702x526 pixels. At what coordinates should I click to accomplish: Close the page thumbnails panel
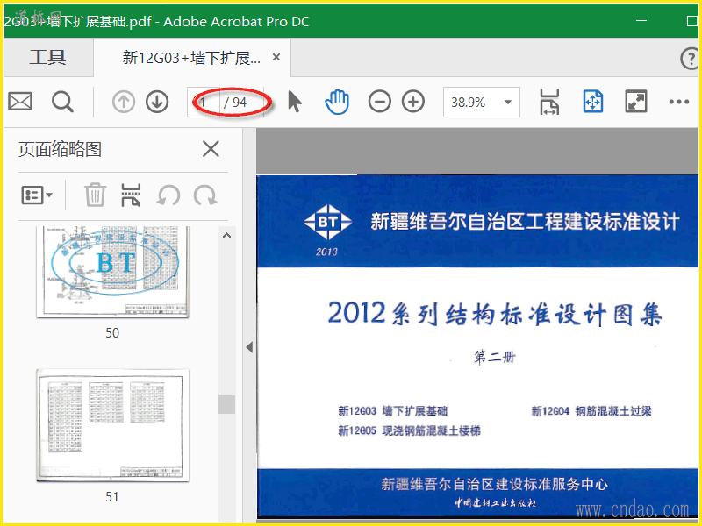click(211, 149)
